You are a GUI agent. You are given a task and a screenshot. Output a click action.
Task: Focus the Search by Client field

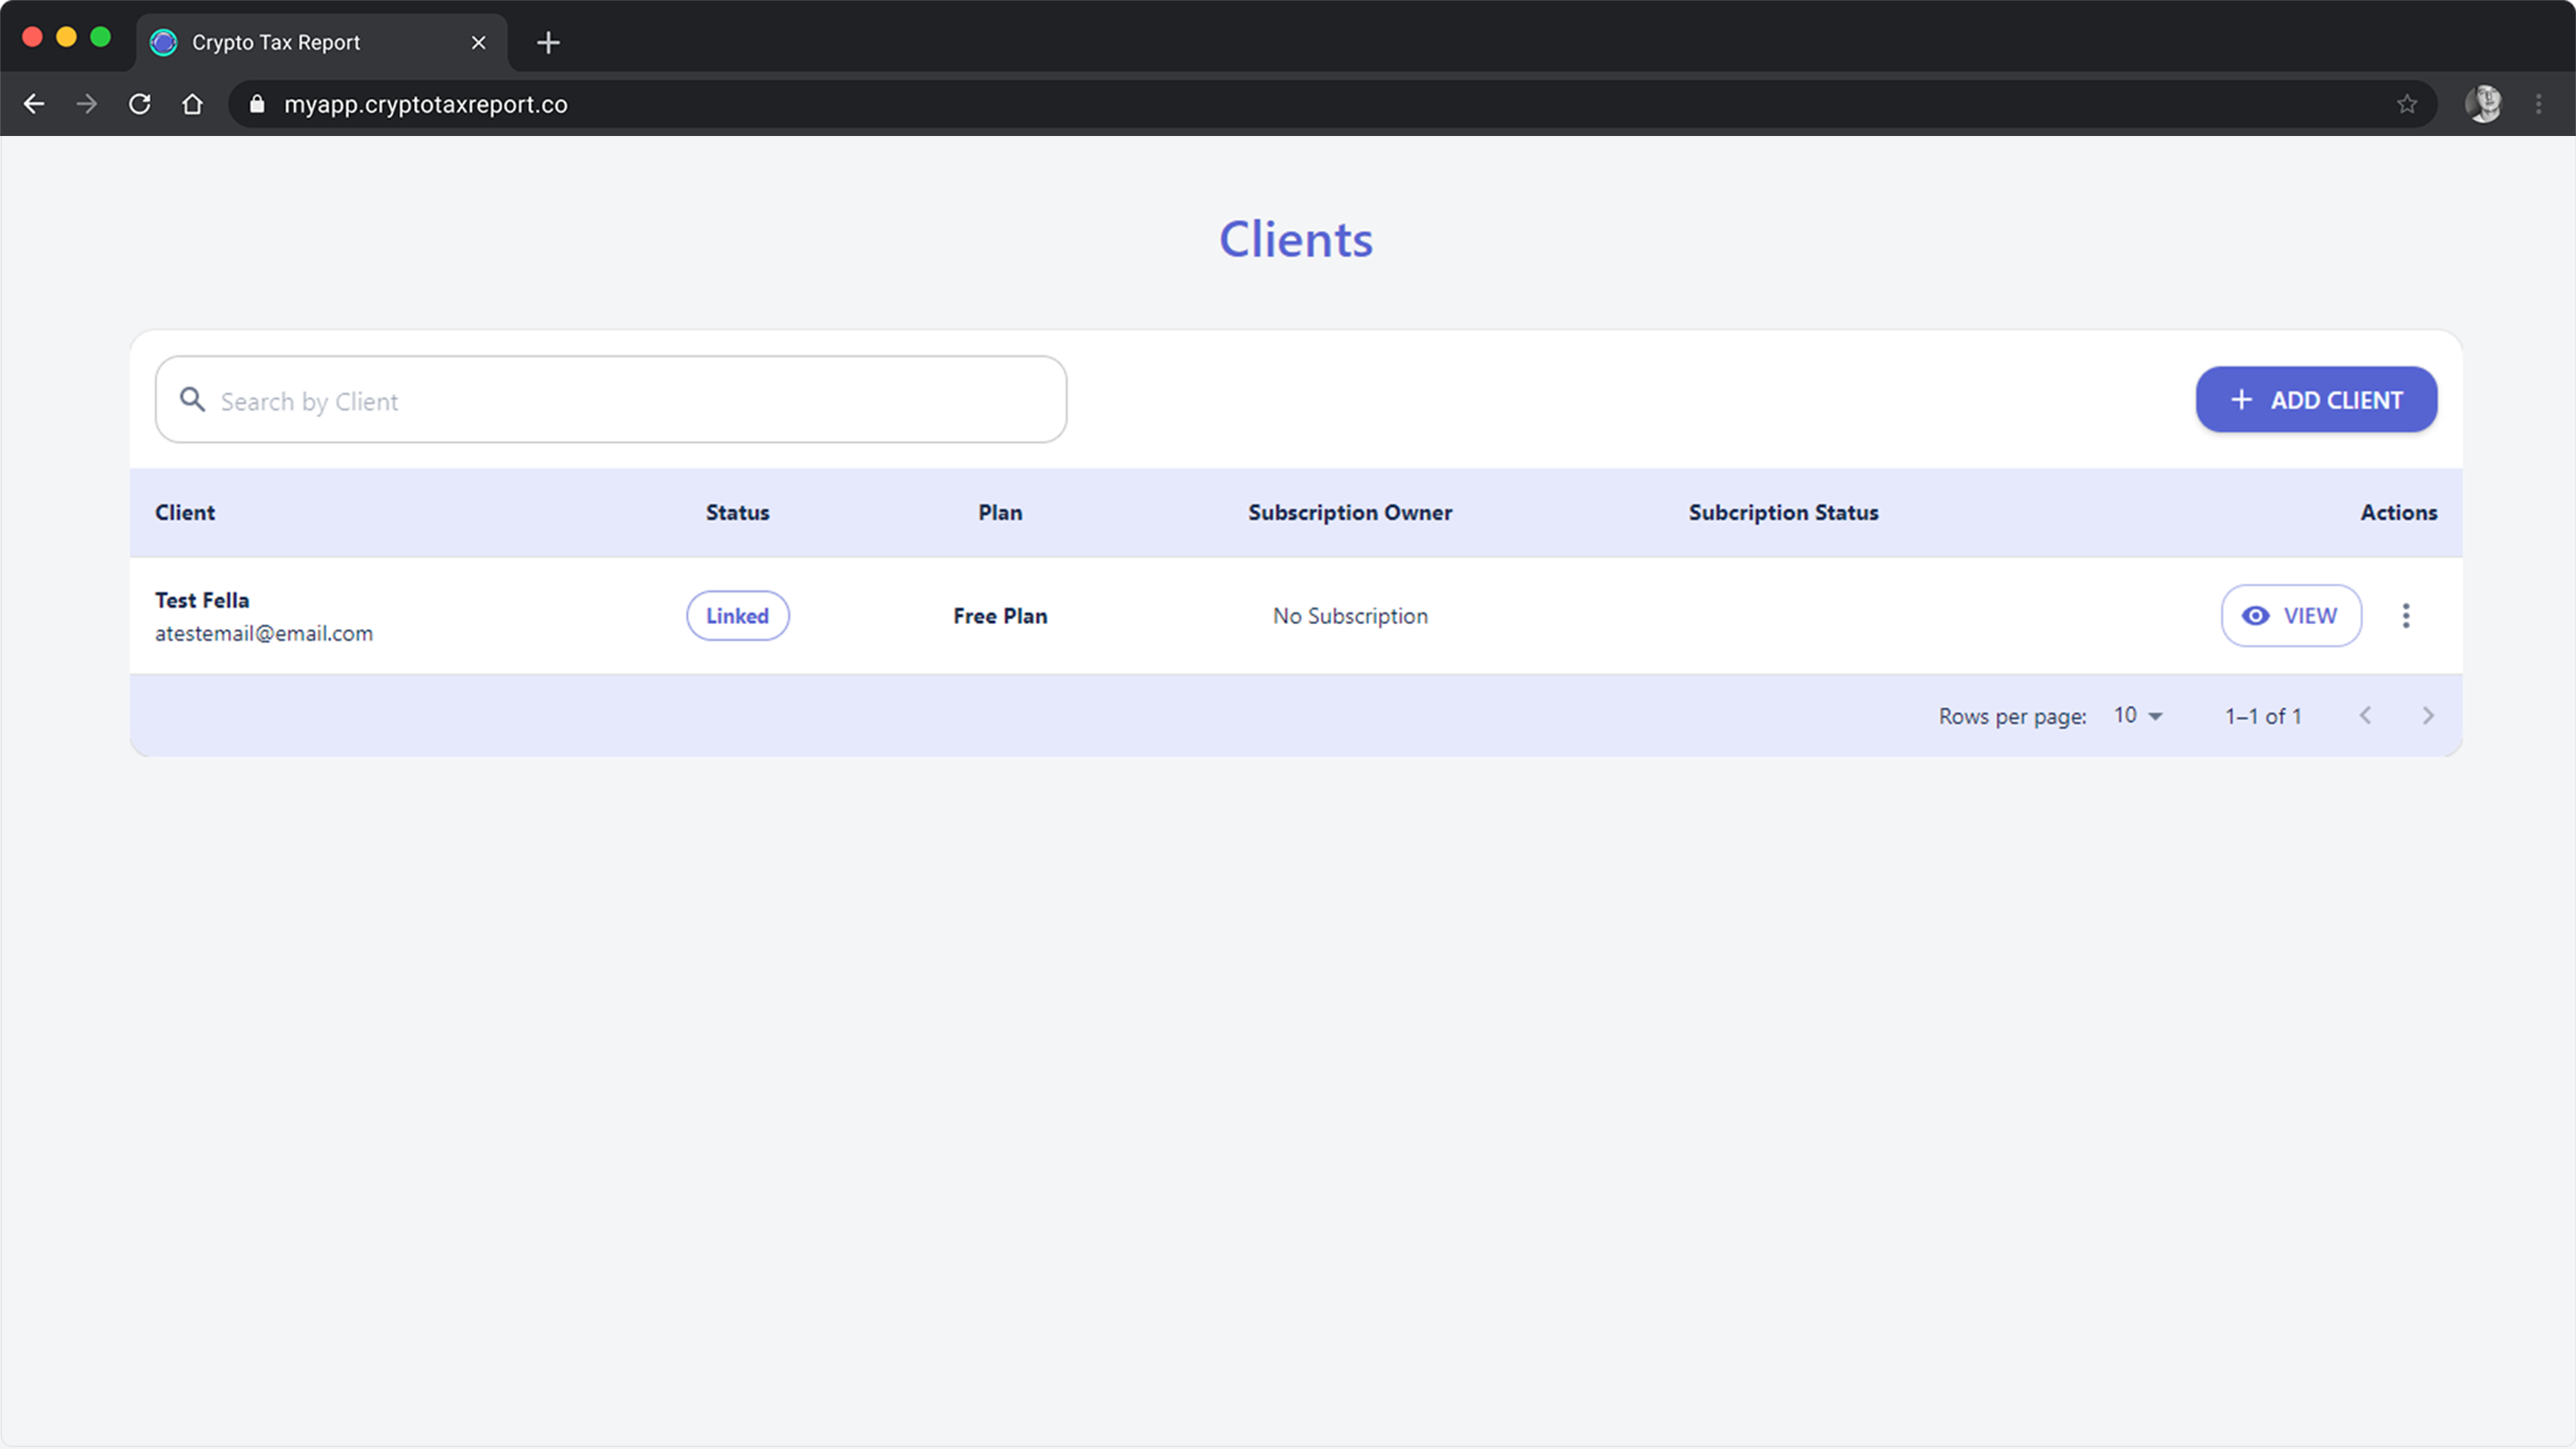click(611, 400)
